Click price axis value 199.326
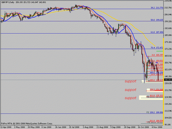The width and height of the screenshot is (172, 129). (168, 21)
